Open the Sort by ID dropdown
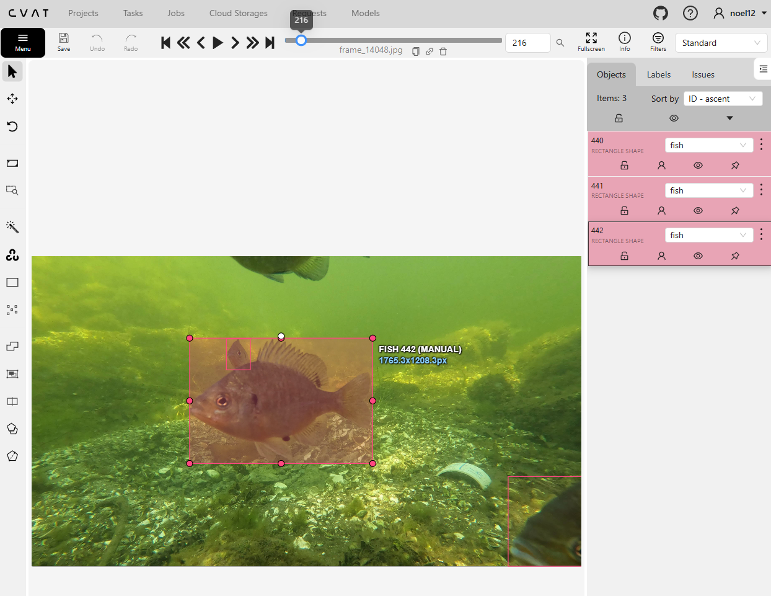Image resolution: width=771 pixels, height=596 pixels. (x=723, y=99)
